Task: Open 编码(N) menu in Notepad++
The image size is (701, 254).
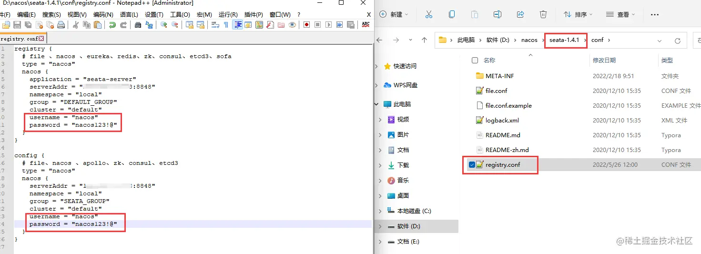Action: pyautogui.click(x=103, y=14)
